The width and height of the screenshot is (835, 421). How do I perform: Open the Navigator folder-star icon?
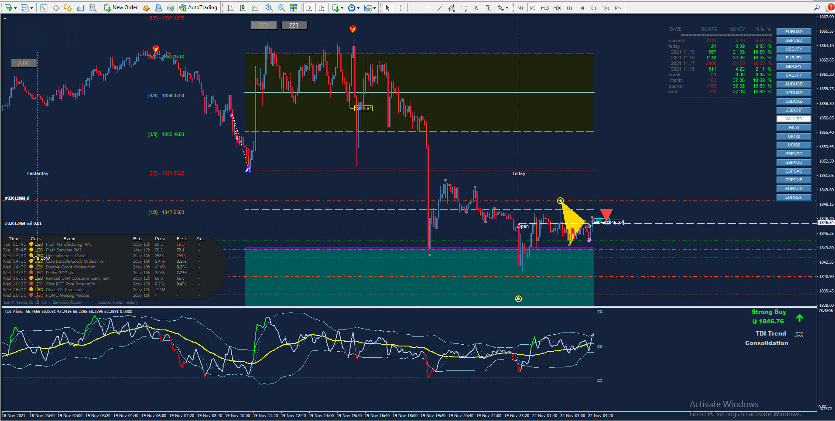[68, 8]
